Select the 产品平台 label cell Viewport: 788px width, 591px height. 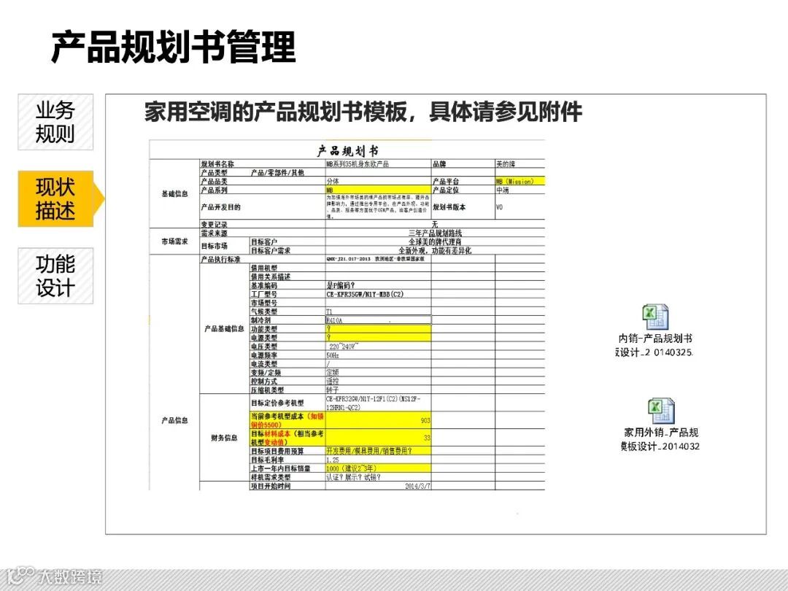point(463,181)
